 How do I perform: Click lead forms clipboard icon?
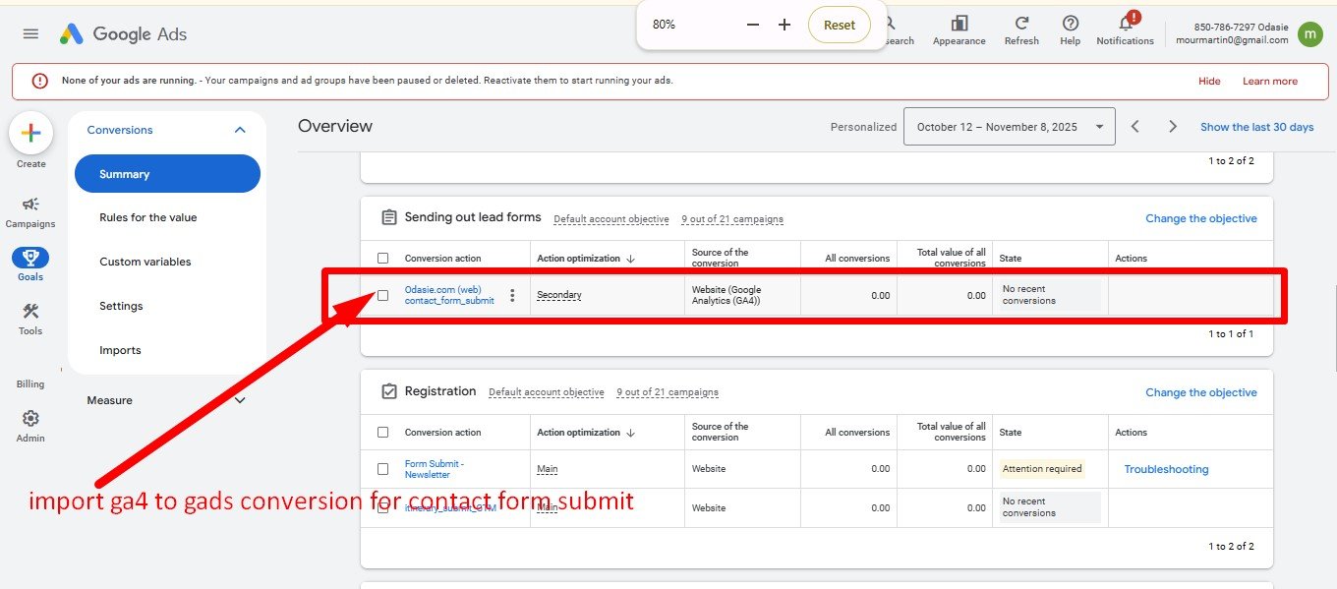pyautogui.click(x=389, y=217)
